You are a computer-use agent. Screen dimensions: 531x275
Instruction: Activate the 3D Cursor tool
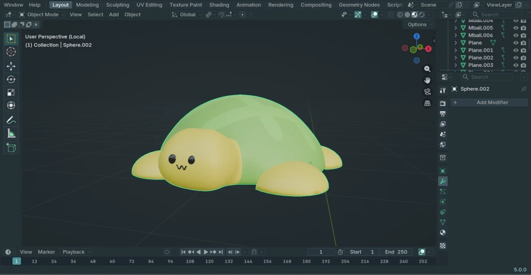tap(11, 52)
